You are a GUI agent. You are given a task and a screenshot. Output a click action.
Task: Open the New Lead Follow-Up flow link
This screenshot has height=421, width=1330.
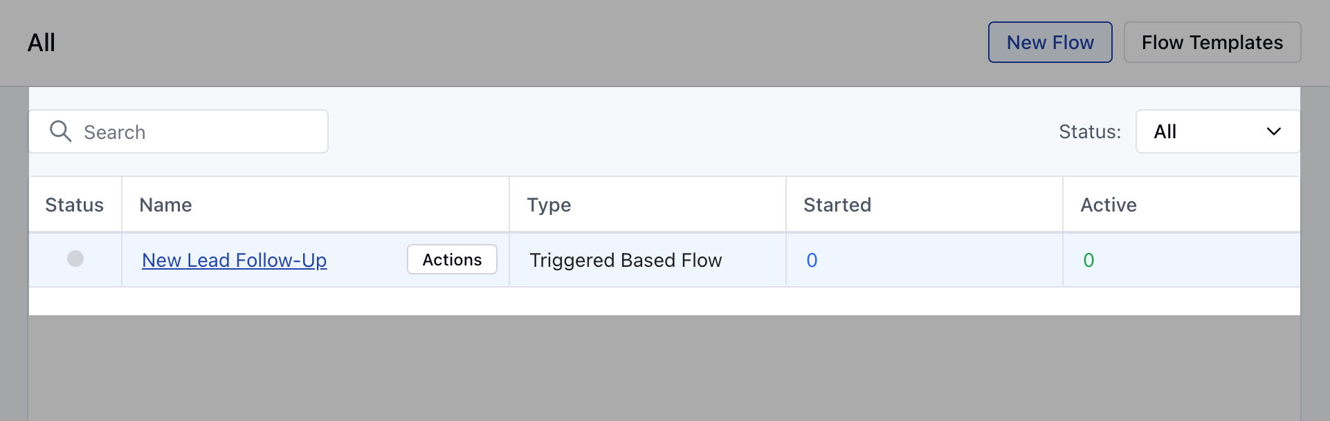234,261
